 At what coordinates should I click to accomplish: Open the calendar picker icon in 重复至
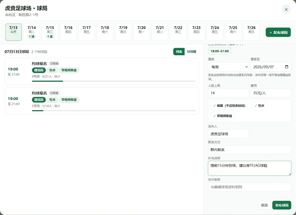click(x=286, y=67)
